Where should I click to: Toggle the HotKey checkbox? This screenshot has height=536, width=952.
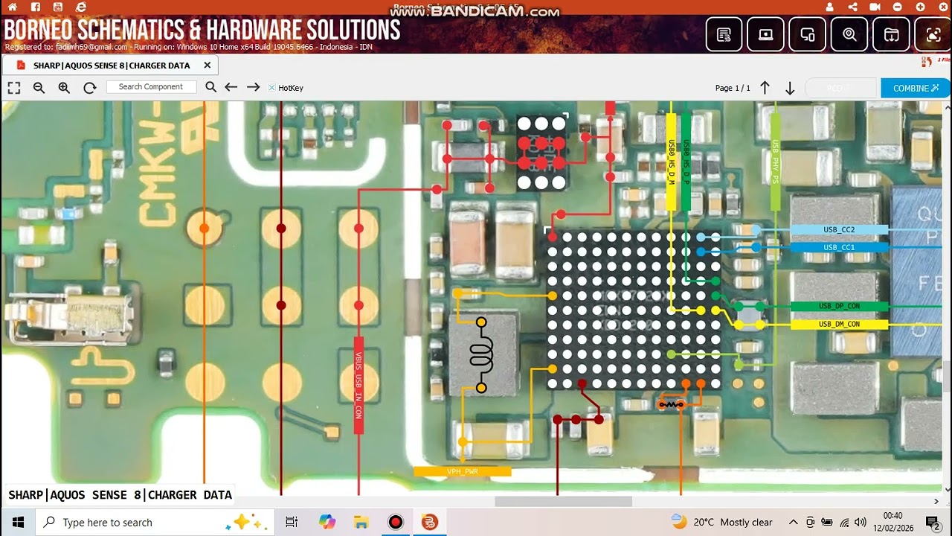tap(271, 88)
